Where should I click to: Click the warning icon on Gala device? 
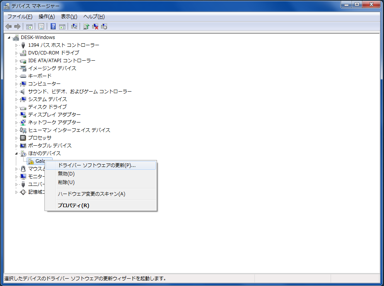[31, 161]
